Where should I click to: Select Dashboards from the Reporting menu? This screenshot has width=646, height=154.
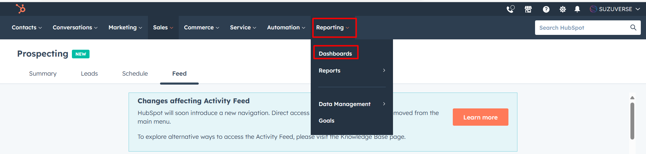[x=335, y=54]
